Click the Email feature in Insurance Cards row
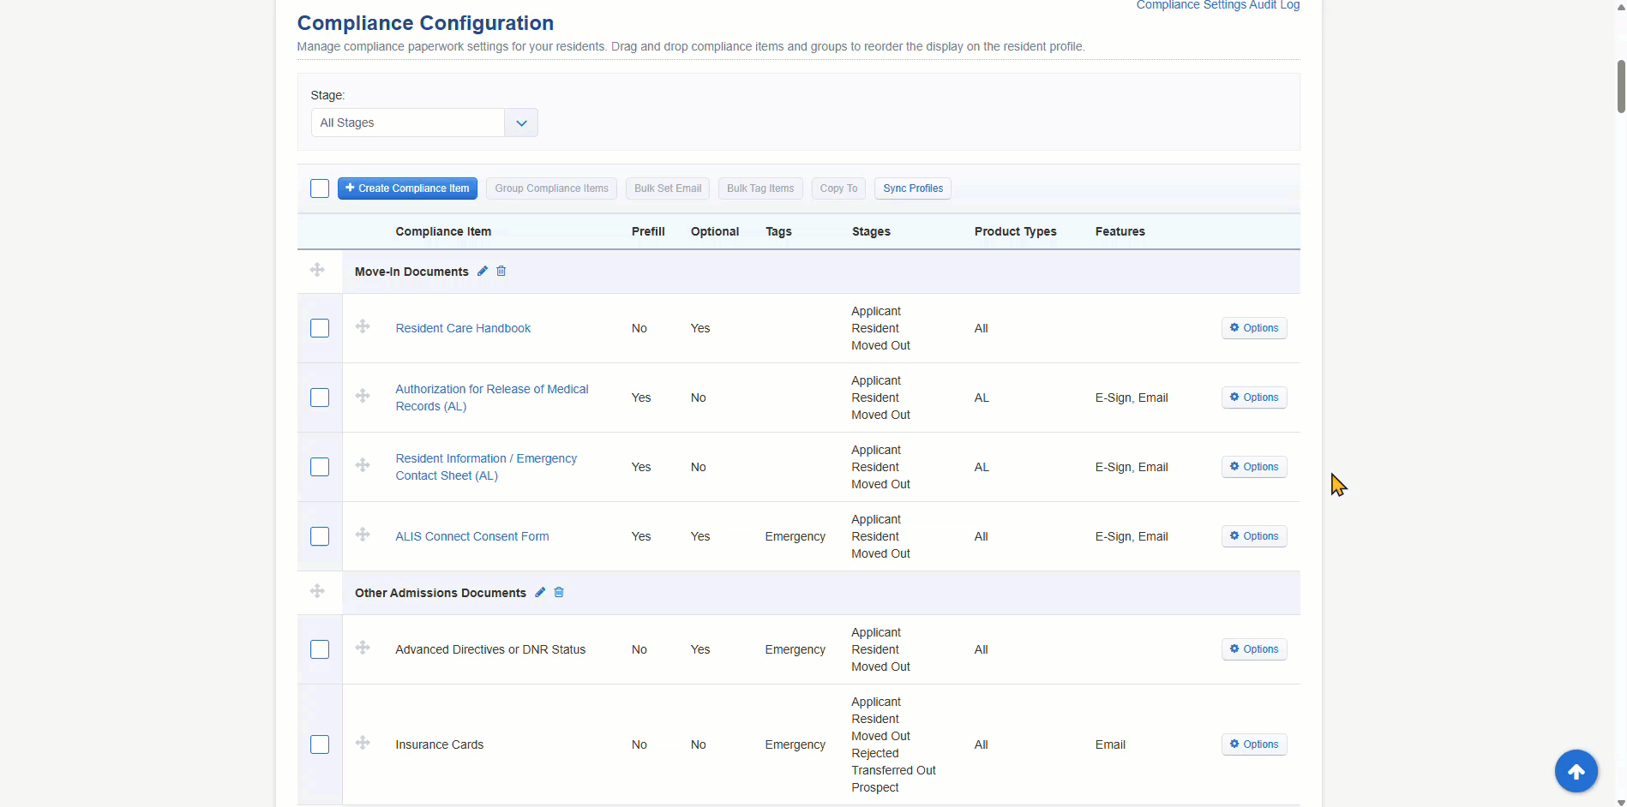 [1110, 744]
